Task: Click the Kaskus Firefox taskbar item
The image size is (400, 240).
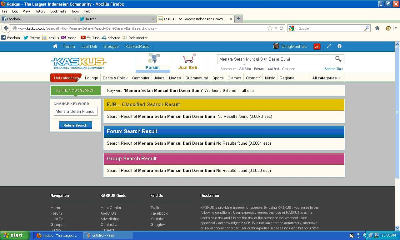Action: [58, 236]
